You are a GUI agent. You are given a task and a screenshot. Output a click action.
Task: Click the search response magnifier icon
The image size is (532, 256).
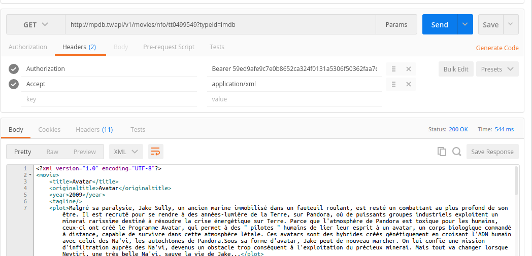click(457, 152)
